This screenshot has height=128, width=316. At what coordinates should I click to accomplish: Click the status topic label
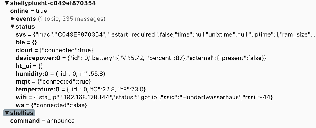(x=25, y=27)
